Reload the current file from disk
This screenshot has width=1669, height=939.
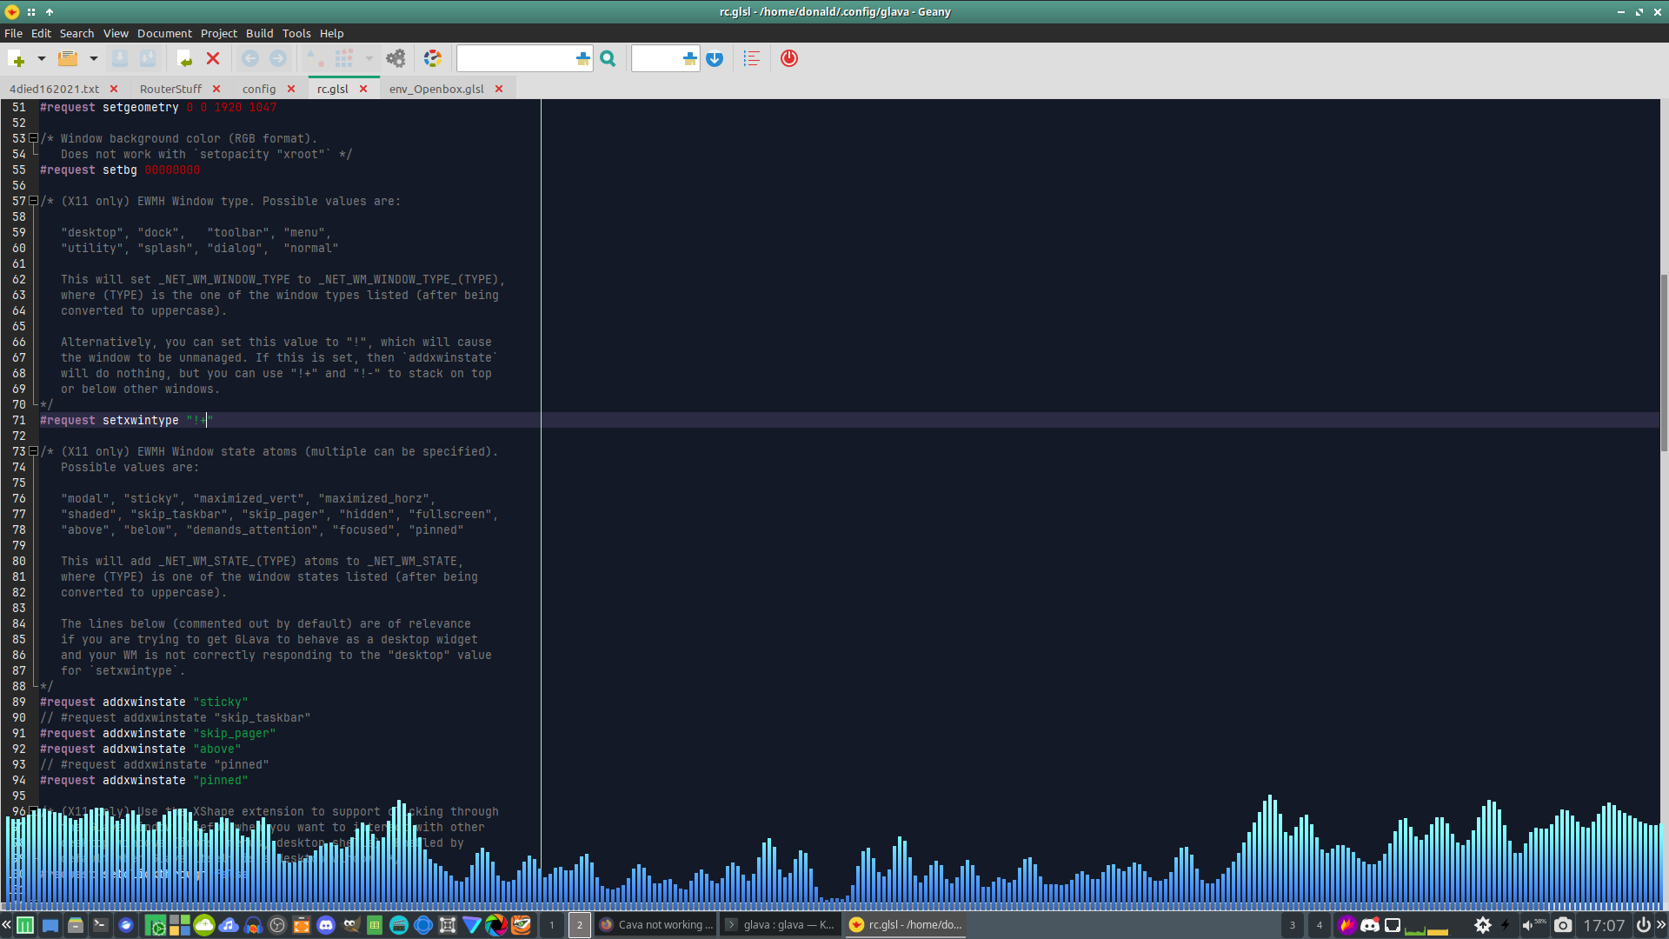184,58
